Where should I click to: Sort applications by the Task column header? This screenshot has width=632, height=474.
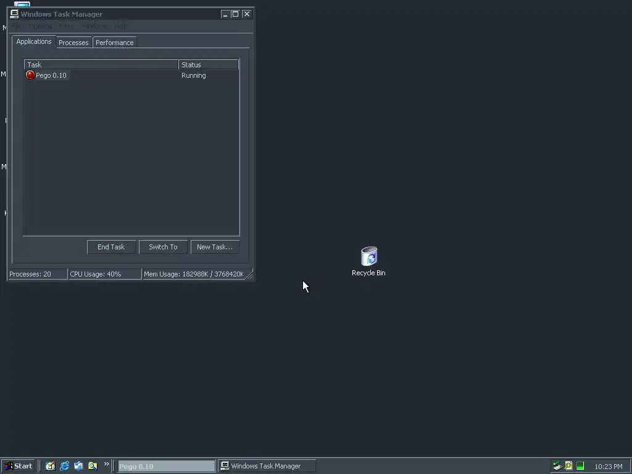(x=101, y=64)
